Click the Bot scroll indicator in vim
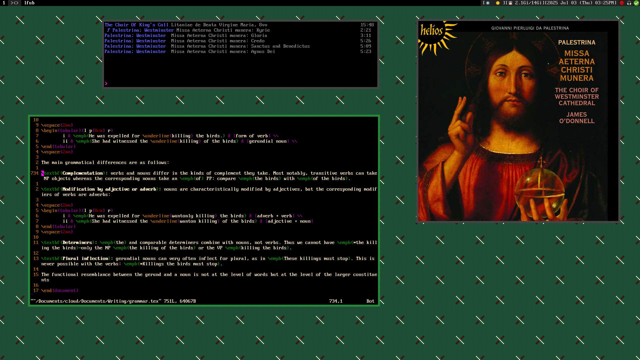 (x=370, y=301)
